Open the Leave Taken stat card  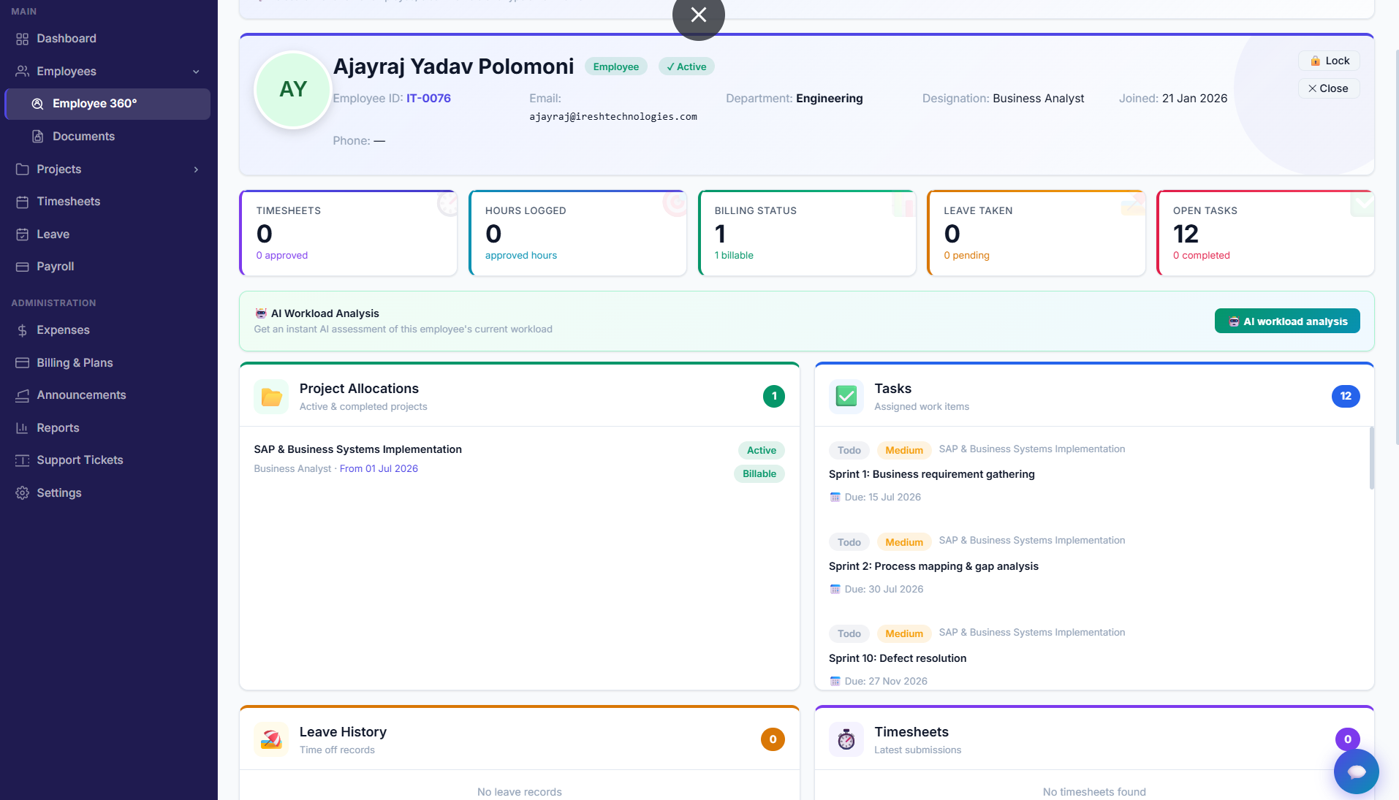(x=1036, y=233)
